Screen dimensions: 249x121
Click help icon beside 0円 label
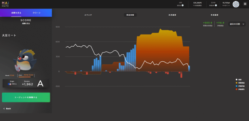point(182,5)
